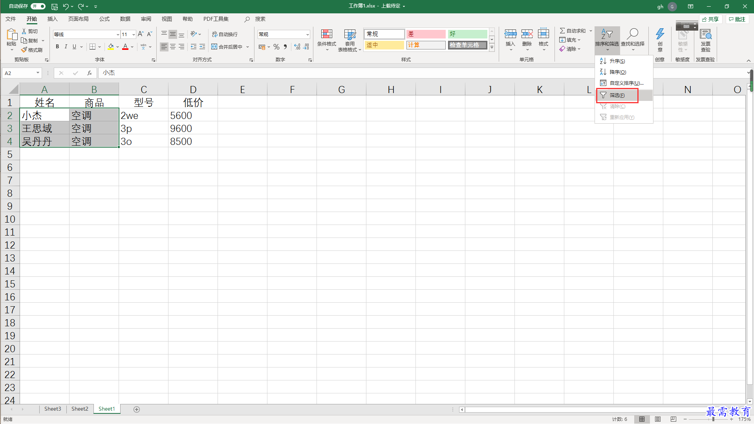Toggle Bold formatting
This screenshot has height=424, width=754.
click(x=57, y=47)
